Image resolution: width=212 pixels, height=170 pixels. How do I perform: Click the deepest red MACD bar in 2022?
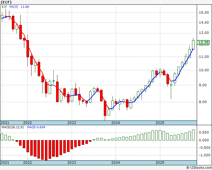(46, 150)
